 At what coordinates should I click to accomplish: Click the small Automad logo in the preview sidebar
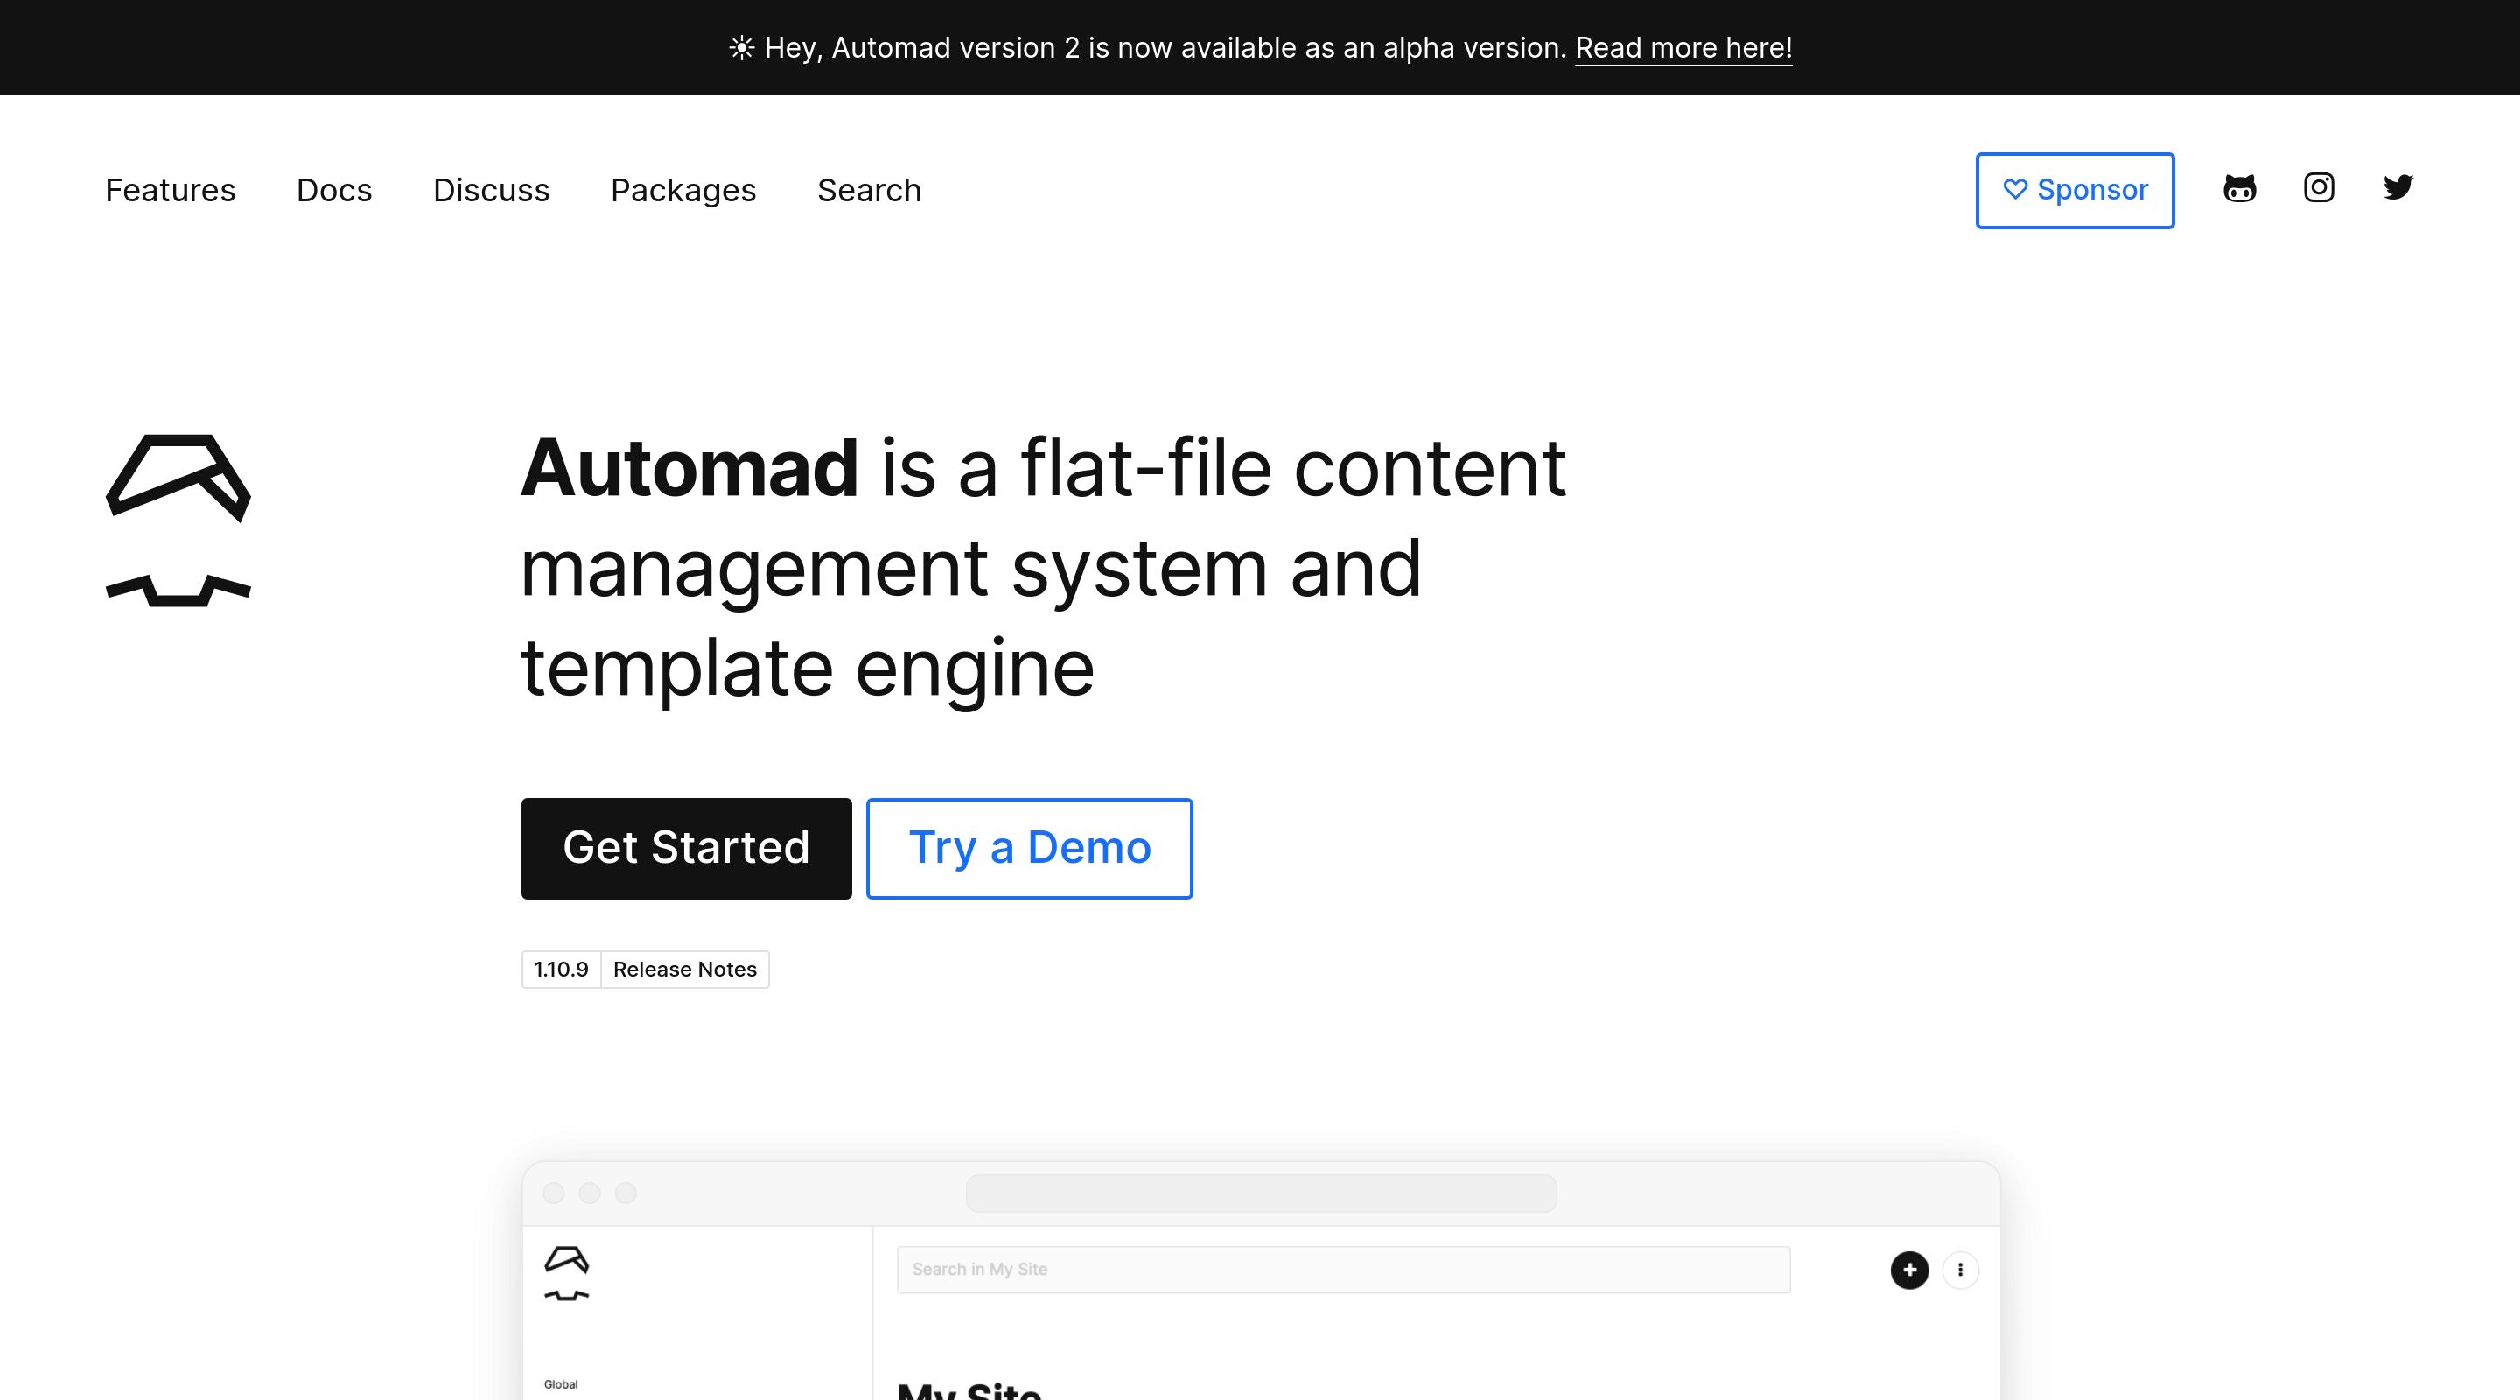(566, 1273)
